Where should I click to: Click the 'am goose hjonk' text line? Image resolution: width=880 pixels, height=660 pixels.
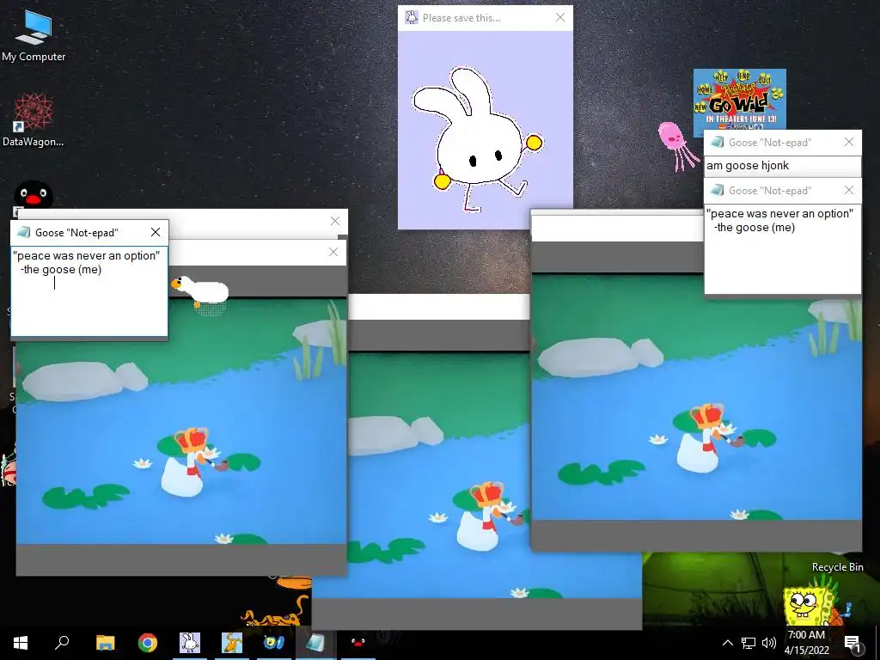748,166
